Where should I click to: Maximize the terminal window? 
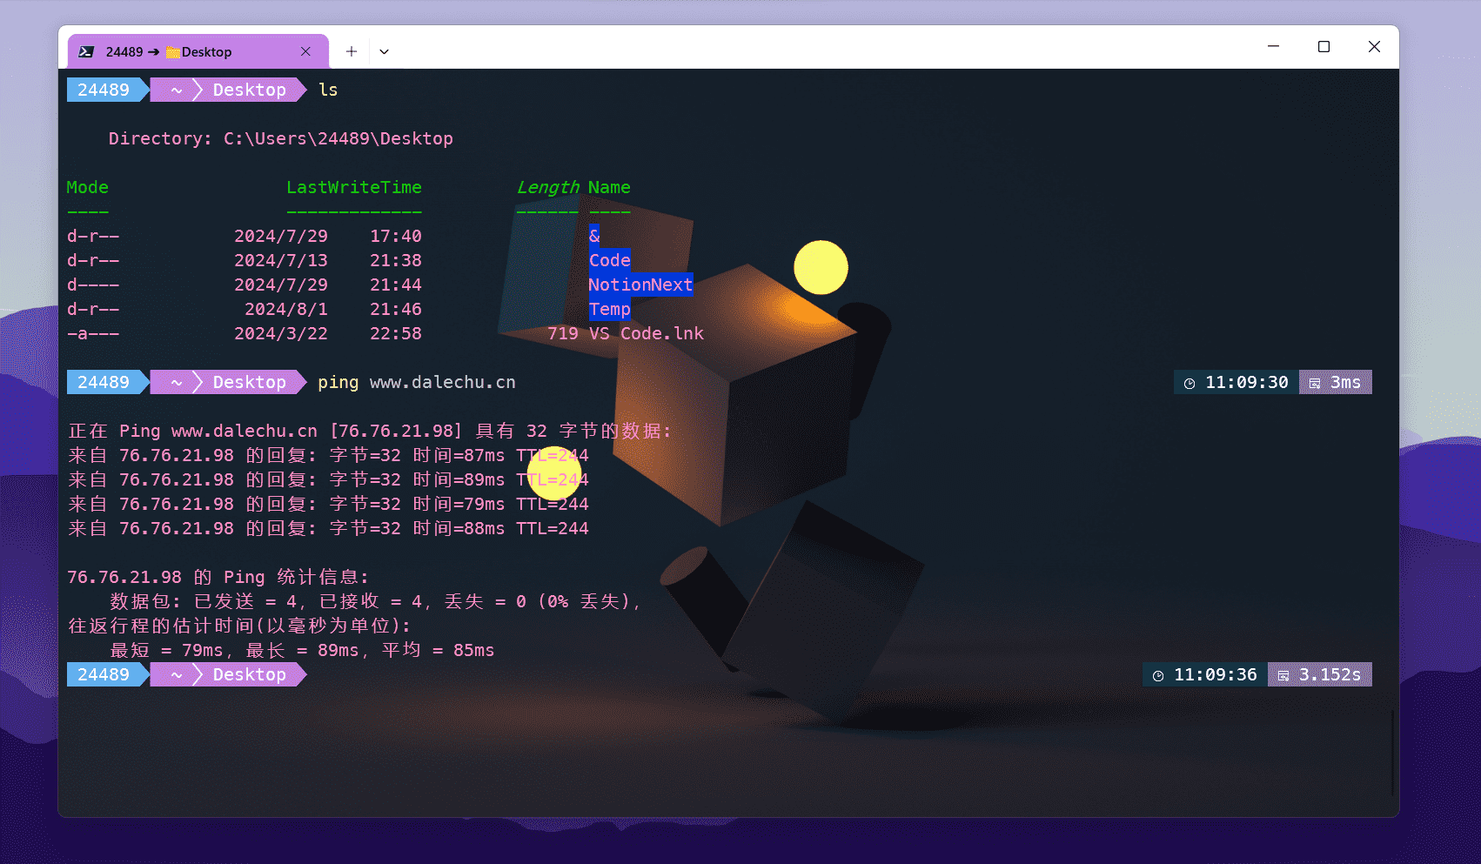[x=1324, y=46]
